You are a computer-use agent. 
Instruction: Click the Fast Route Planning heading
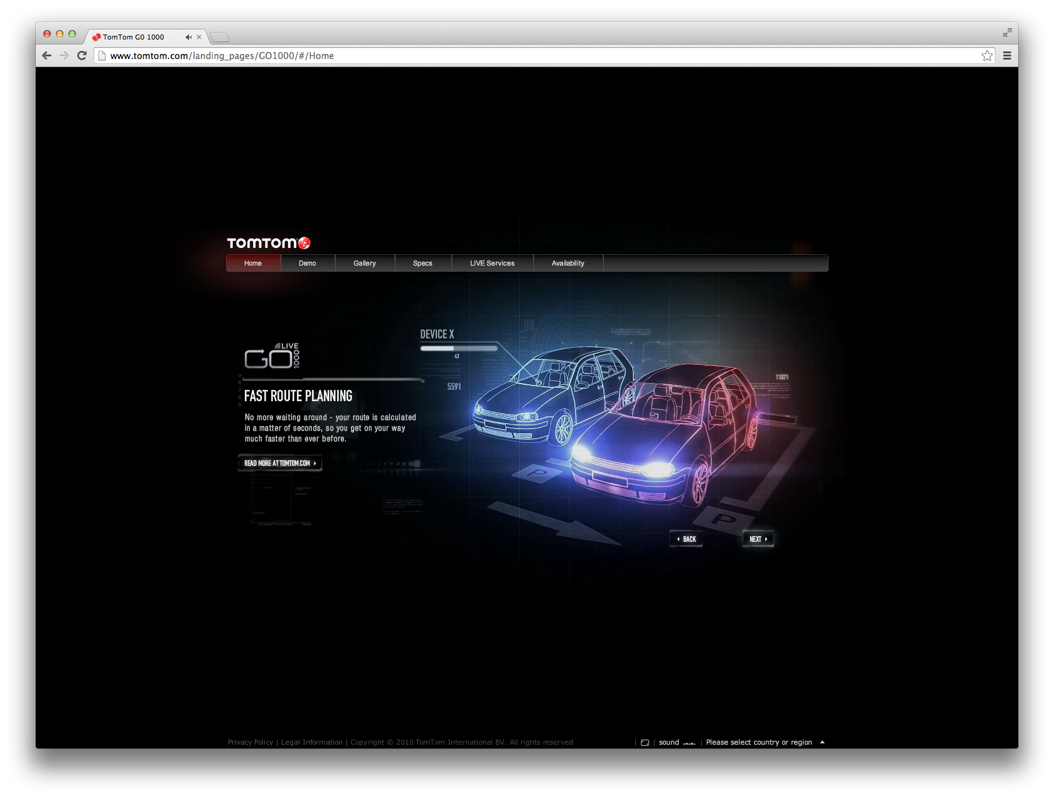click(298, 396)
